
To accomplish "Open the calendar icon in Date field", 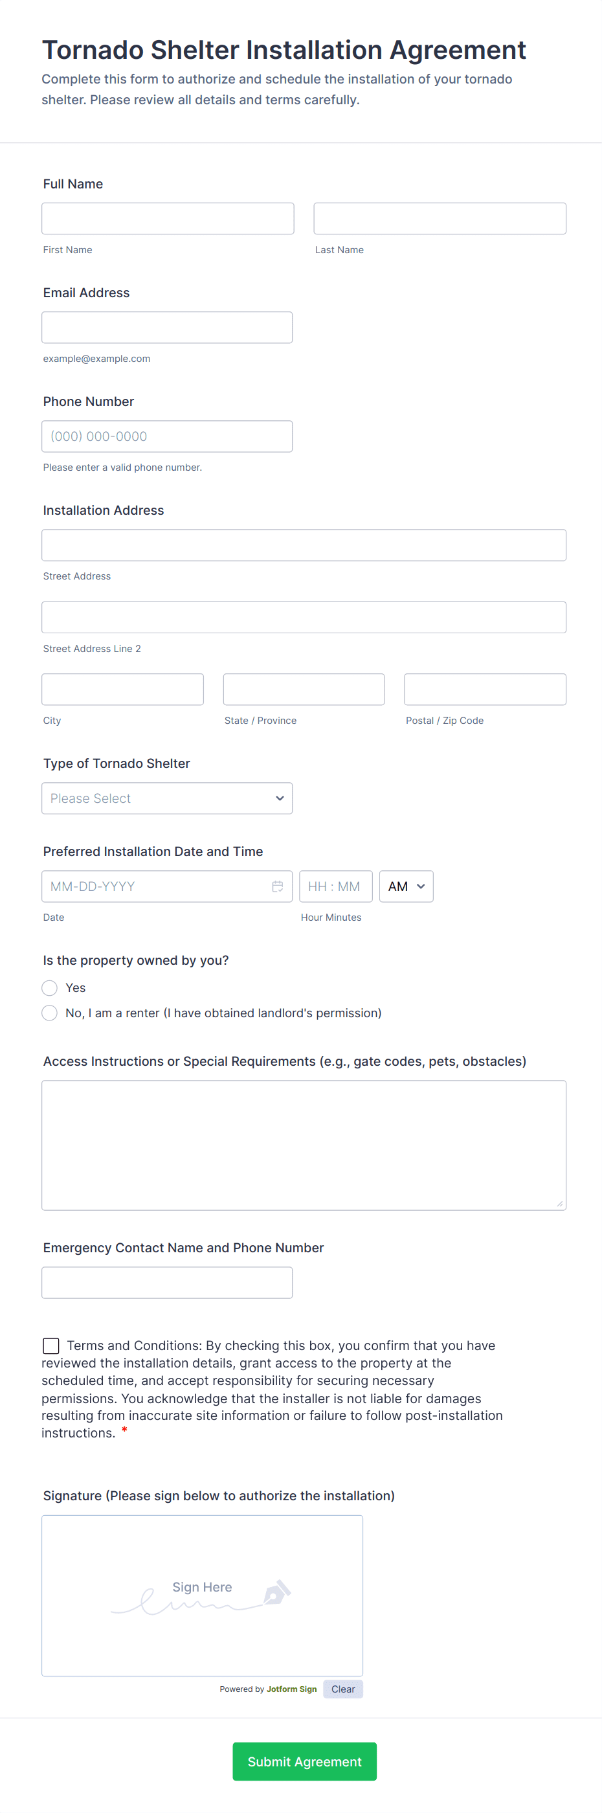I will pyautogui.click(x=278, y=886).
